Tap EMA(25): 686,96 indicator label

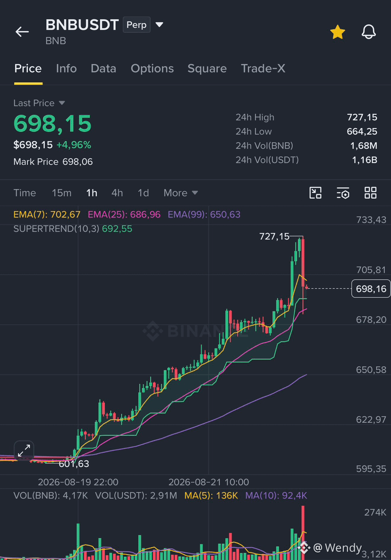tap(124, 214)
